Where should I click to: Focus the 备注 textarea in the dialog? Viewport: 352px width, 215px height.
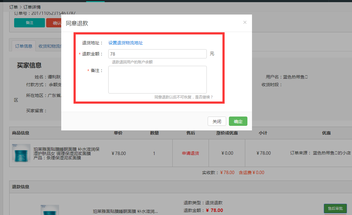pyautogui.click(x=157, y=79)
